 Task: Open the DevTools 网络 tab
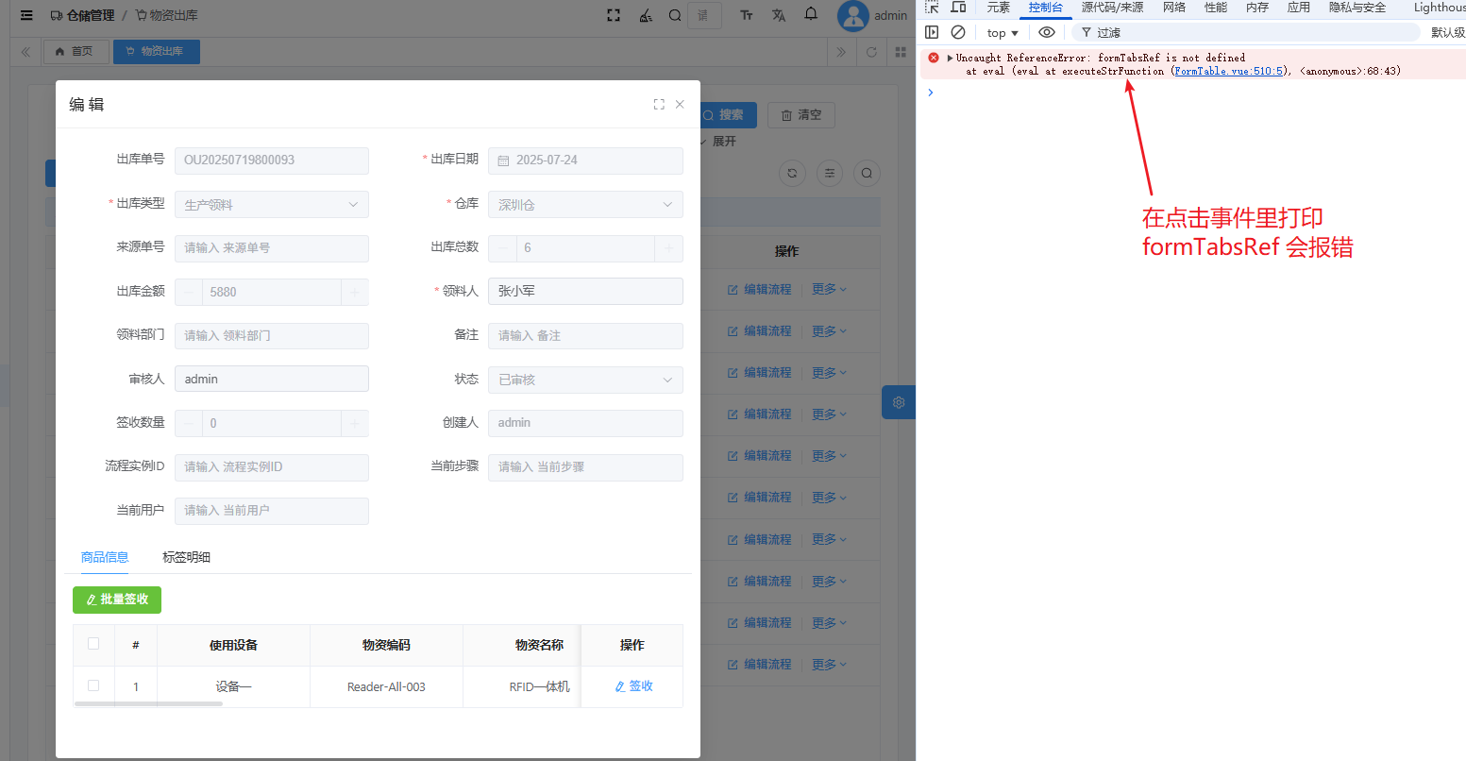tap(1174, 8)
